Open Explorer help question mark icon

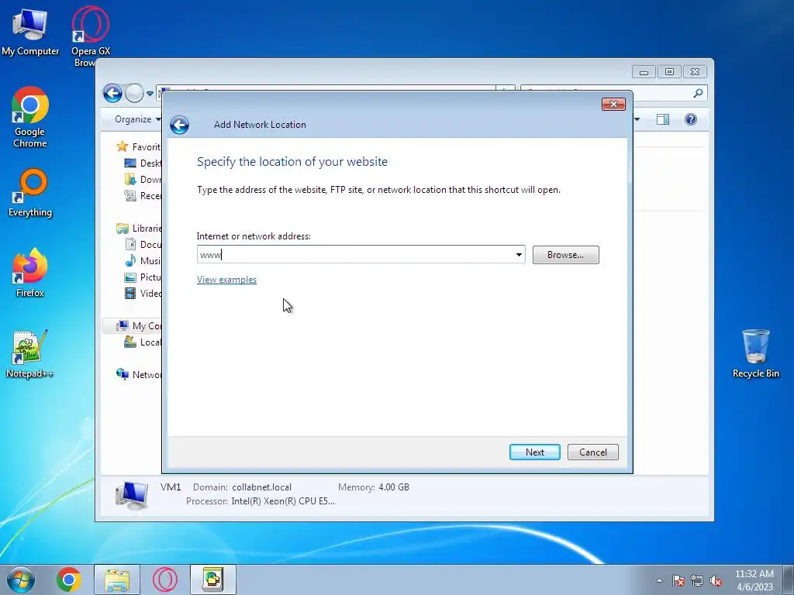[691, 119]
